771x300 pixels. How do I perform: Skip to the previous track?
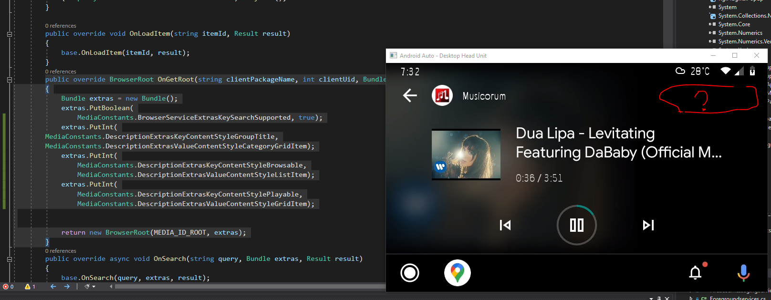click(505, 225)
